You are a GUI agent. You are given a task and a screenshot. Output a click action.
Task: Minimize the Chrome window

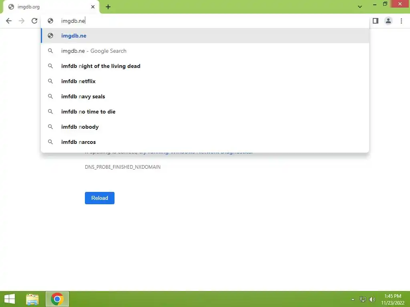(375, 4)
